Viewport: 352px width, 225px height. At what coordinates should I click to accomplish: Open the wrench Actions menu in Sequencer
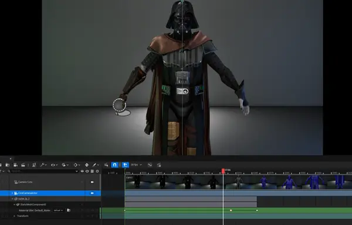point(43,165)
